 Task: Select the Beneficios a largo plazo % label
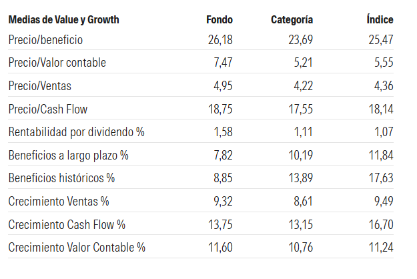pyautogui.click(x=68, y=156)
